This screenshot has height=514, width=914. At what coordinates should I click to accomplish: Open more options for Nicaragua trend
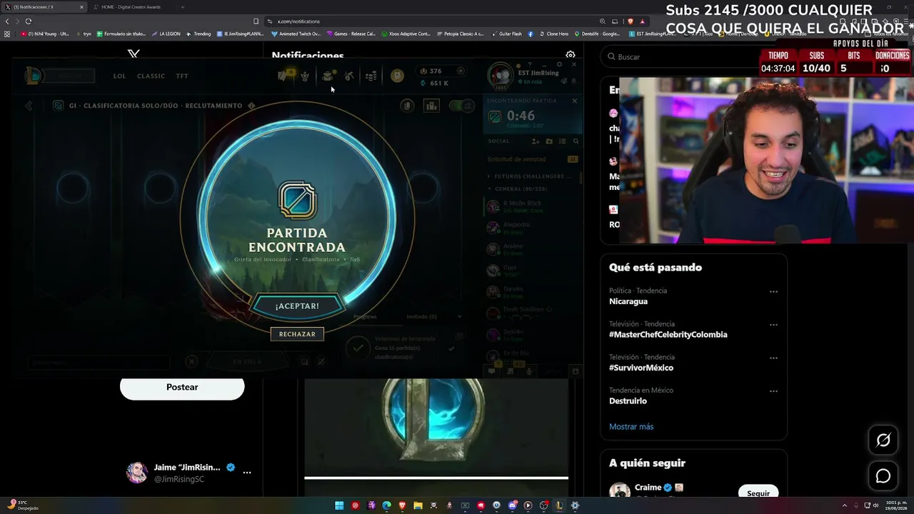773,292
